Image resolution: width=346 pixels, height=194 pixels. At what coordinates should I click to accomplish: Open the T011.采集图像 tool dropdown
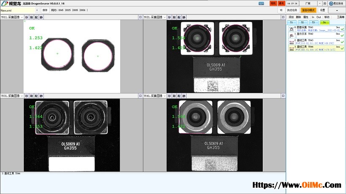(x=22, y=17)
